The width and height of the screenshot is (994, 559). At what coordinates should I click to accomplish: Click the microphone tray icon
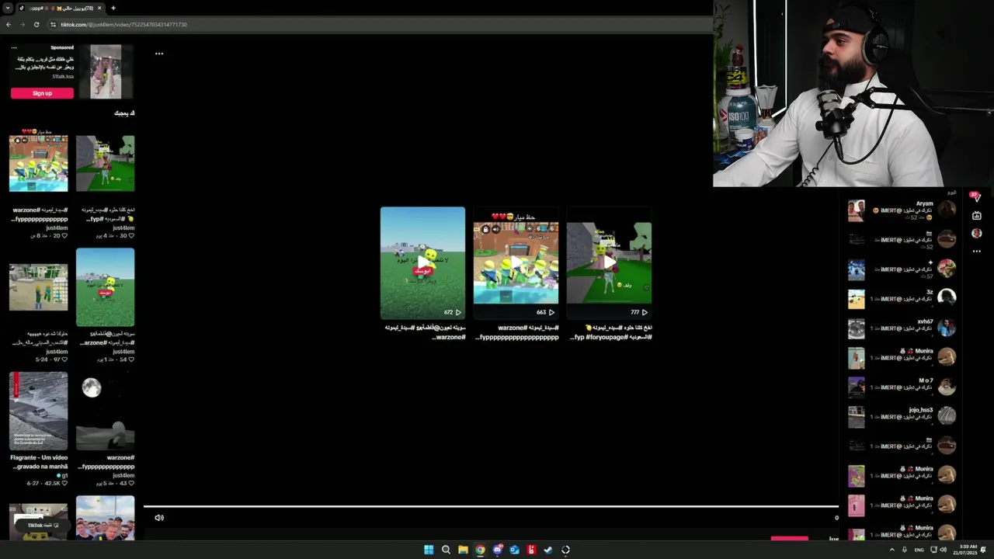click(905, 550)
